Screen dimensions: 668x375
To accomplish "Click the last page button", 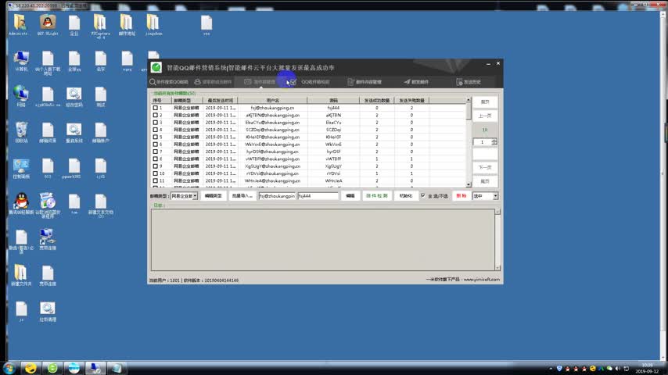I will coord(485,181).
